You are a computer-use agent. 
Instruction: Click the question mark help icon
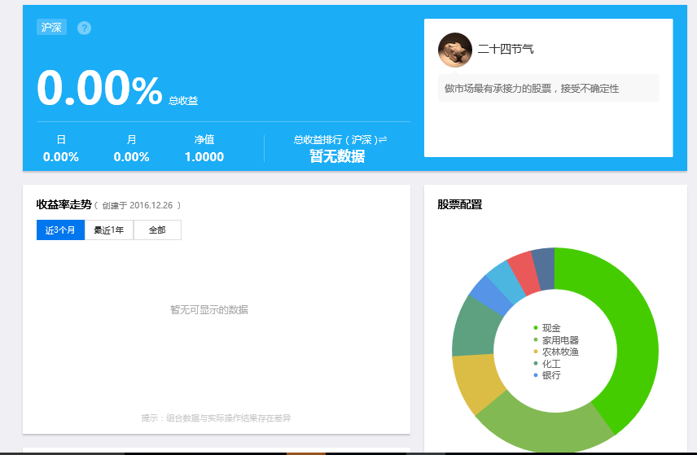[84, 28]
